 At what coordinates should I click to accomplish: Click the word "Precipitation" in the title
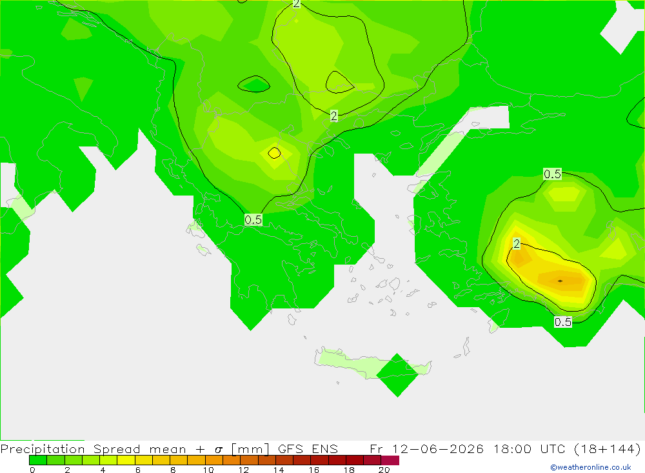pos(43,448)
